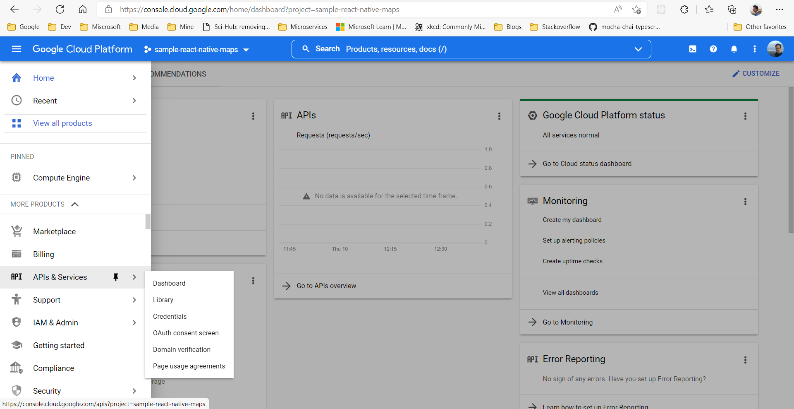This screenshot has height=409, width=794.
Task: Add page to favorites star icon
Action: (x=636, y=9)
